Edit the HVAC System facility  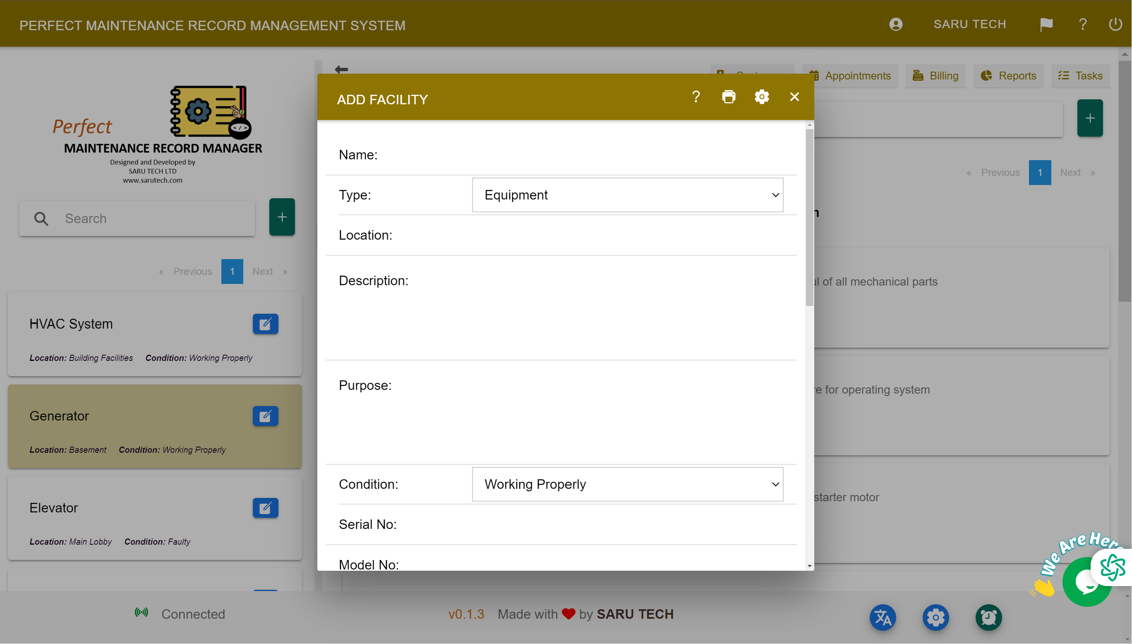(x=265, y=324)
